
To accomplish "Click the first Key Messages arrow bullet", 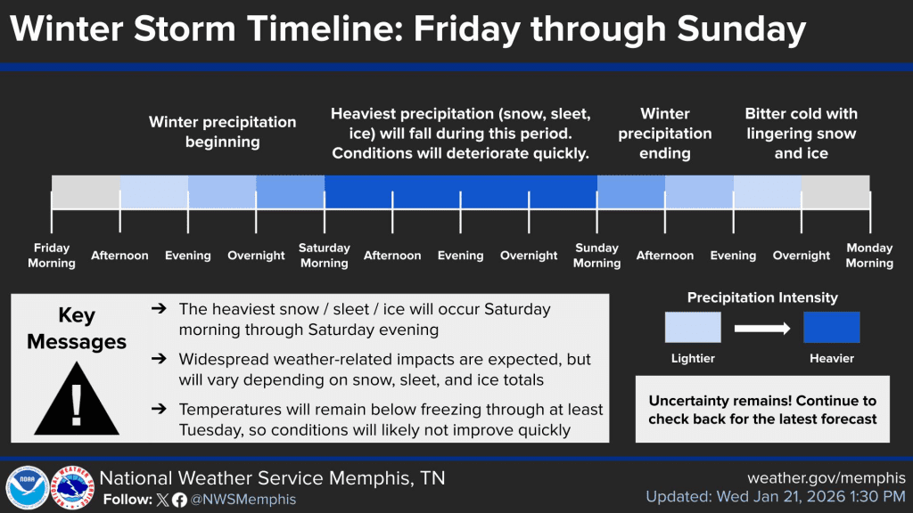I will pos(159,309).
